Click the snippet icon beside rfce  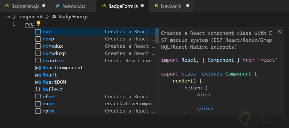point(38,97)
